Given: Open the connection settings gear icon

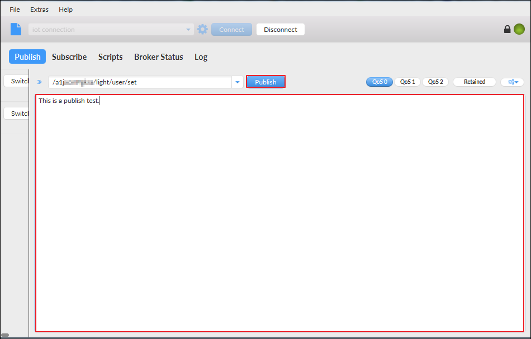Looking at the screenshot, I should tap(202, 29).
